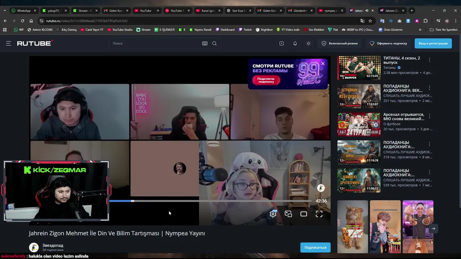Click Подписаться subscribe button

pyautogui.click(x=315, y=247)
